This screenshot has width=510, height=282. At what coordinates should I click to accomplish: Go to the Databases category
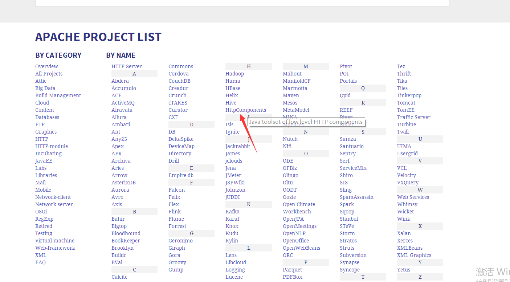47,117
